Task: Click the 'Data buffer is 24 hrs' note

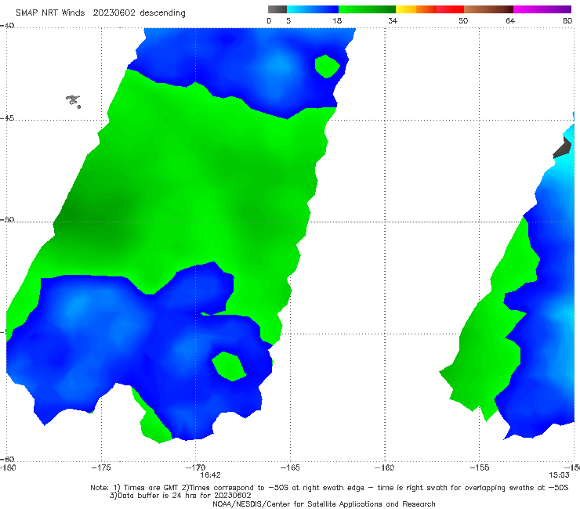Action: (x=180, y=496)
